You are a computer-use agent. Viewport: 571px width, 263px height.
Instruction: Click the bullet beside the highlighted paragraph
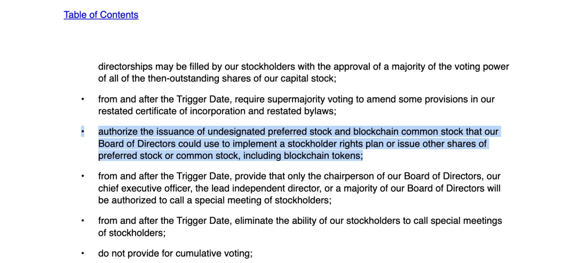[83, 131]
